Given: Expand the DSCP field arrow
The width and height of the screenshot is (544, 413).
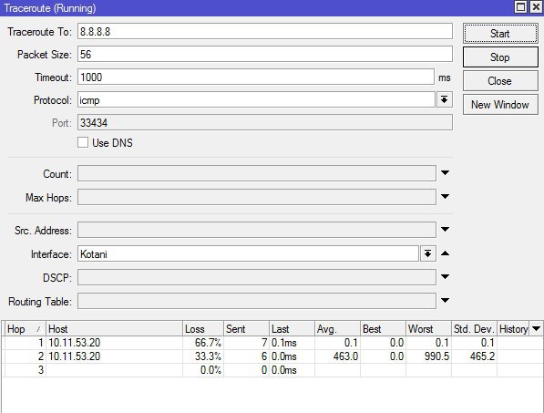Looking at the screenshot, I should point(445,277).
